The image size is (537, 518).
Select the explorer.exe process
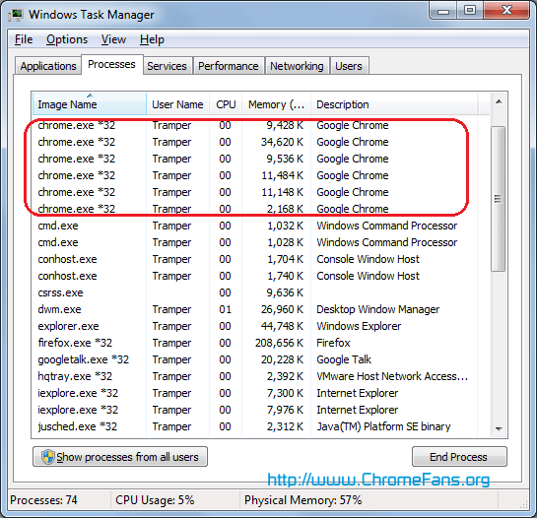(254, 326)
